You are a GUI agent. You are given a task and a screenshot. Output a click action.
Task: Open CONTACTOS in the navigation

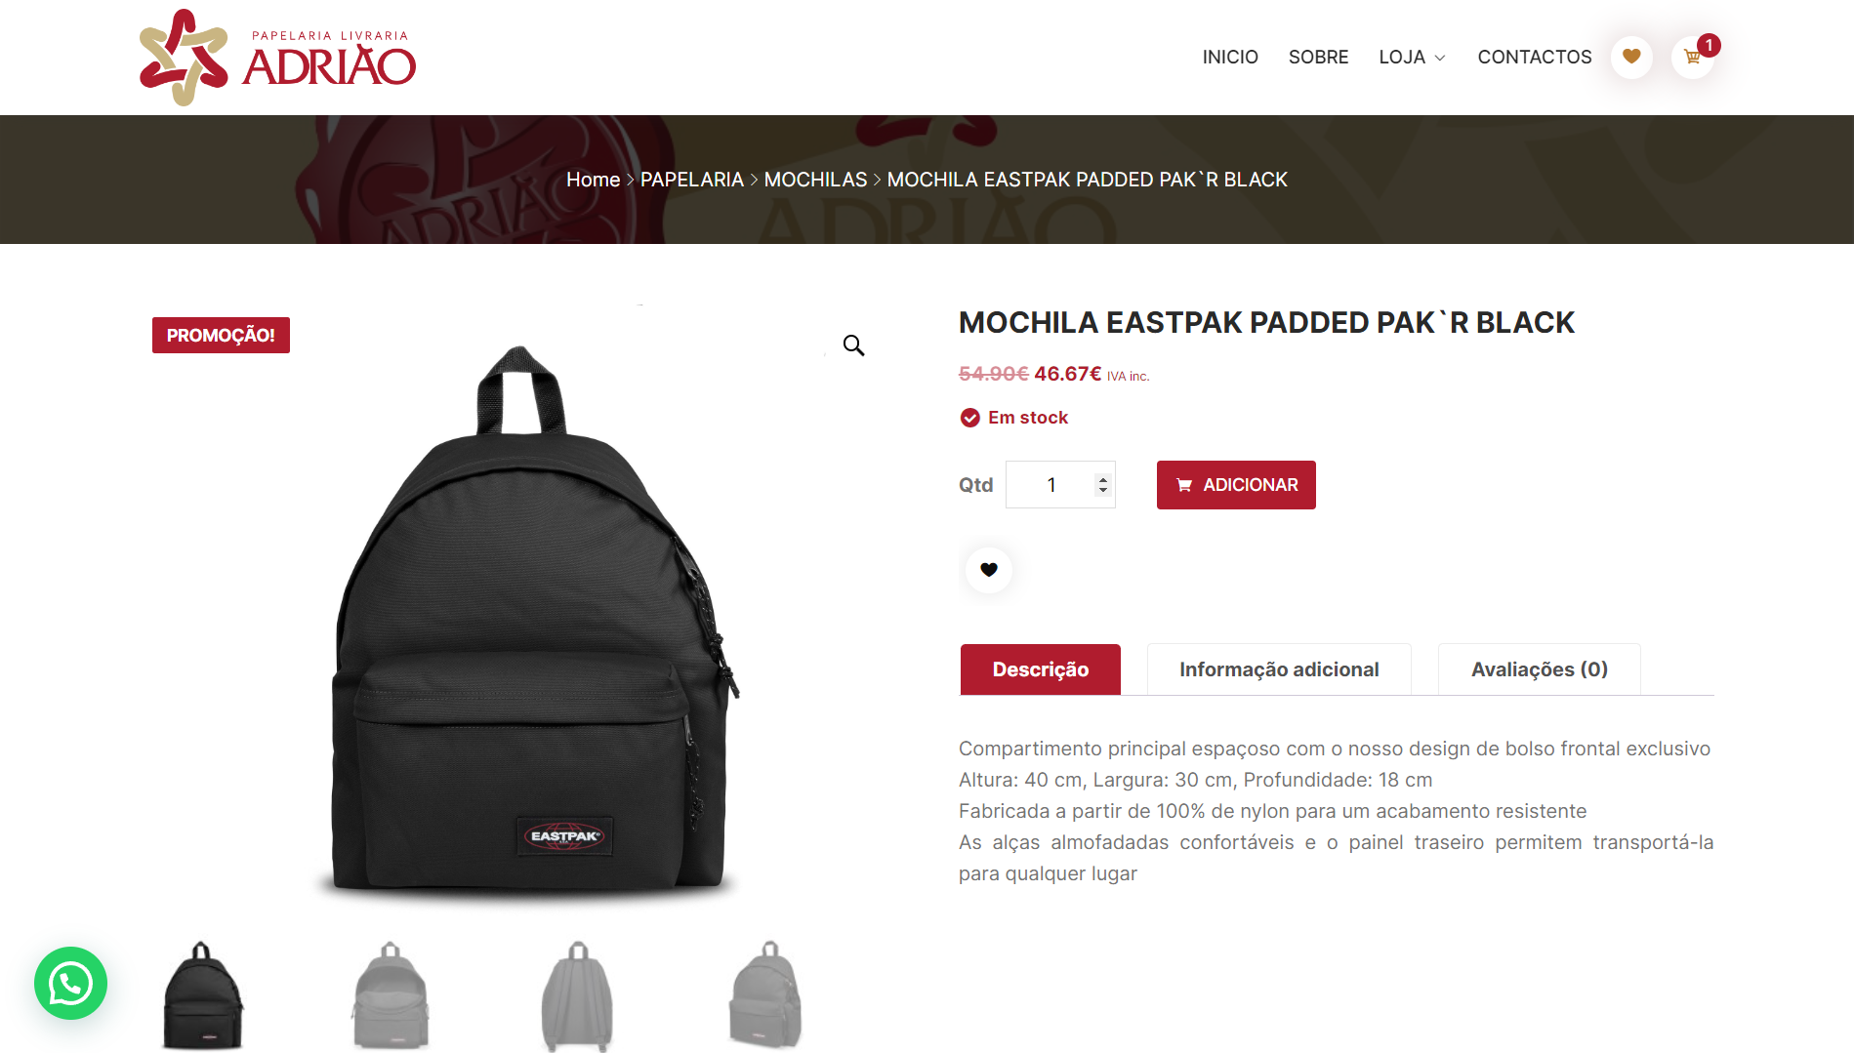pos(1535,57)
